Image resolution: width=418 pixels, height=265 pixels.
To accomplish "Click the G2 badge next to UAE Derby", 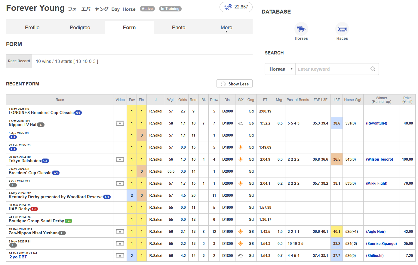I will pyautogui.click(x=34, y=209).
